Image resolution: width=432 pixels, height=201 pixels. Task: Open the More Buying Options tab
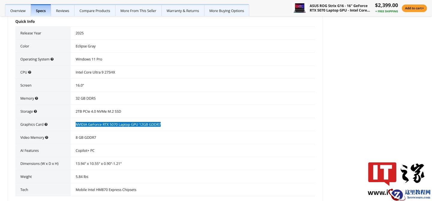pyautogui.click(x=226, y=11)
